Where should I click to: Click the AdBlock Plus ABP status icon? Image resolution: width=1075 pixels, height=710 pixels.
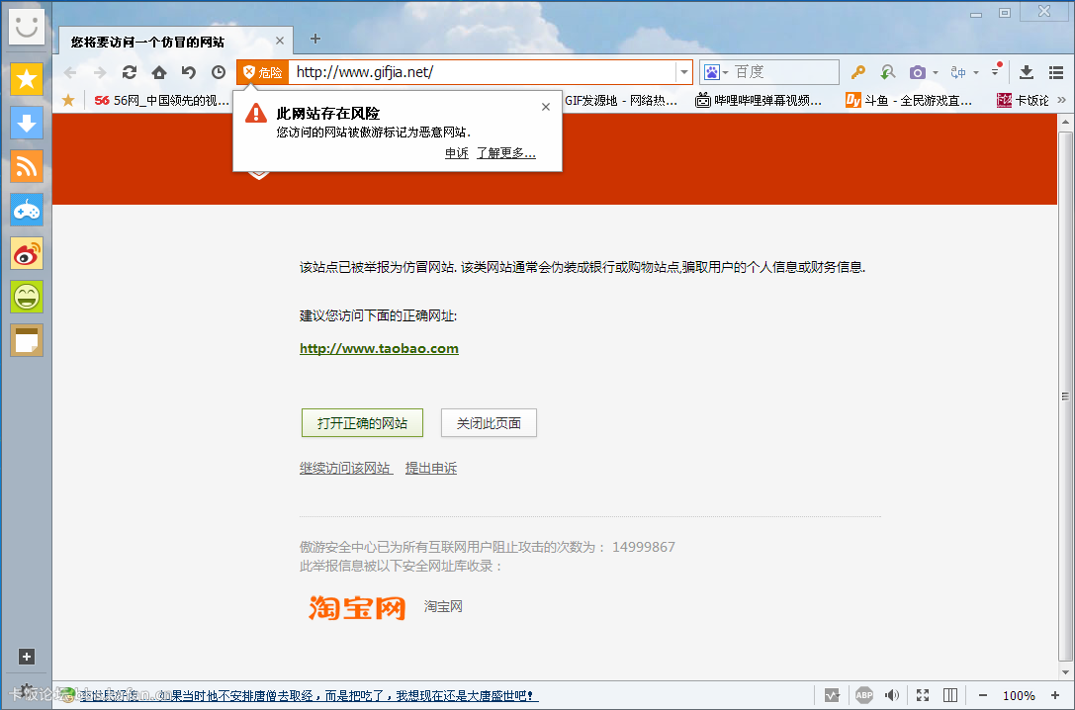[863, 695]
